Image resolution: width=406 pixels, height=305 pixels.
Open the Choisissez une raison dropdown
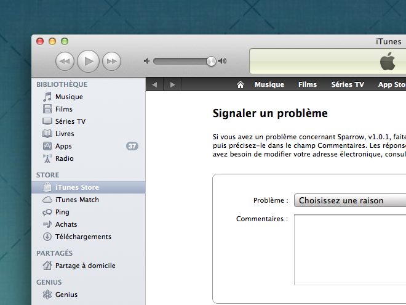(350, 200)
